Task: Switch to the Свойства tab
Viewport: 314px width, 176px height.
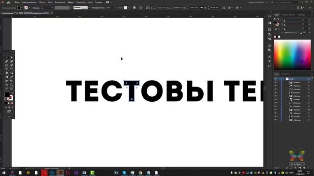Action: [x=285, y=74]
